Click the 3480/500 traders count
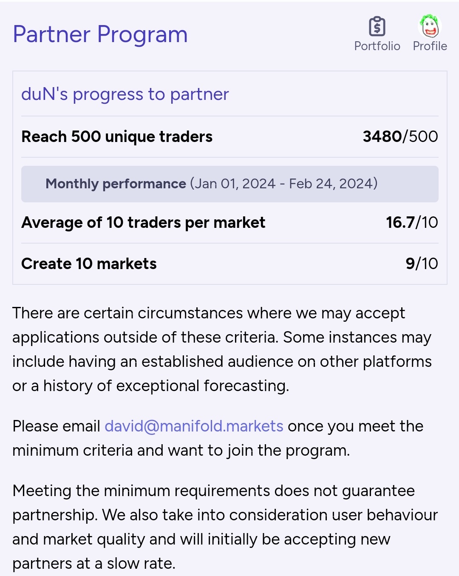Screen dimensions: 459x576 click(x=400, y=136)
